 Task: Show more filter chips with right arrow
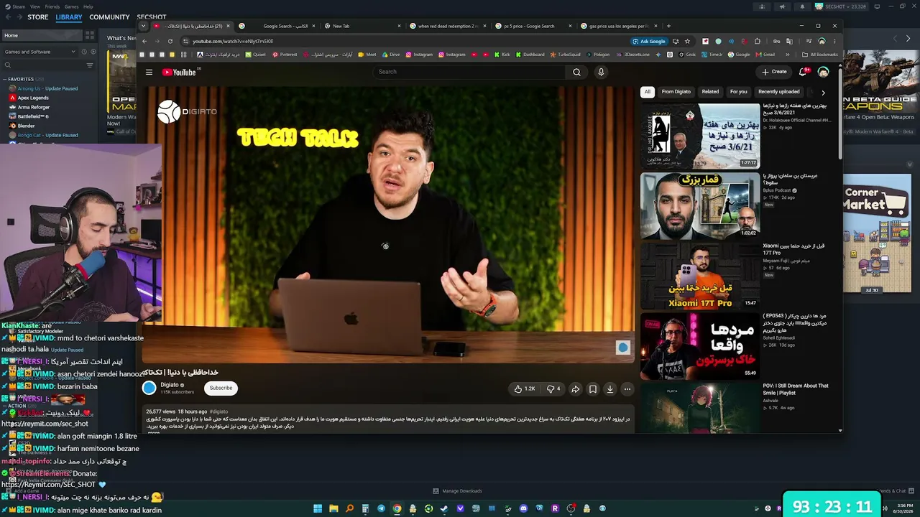click(x=823, y=92)
